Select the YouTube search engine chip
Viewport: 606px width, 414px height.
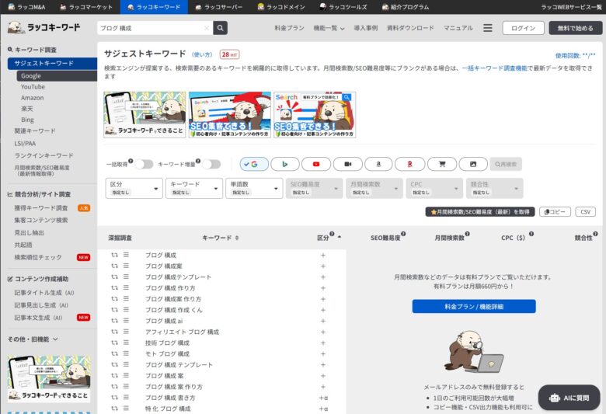click(x=316, y=165)
